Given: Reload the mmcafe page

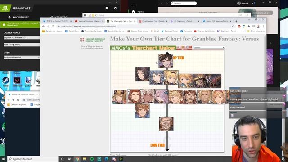Looking at the screenshot, I should 53,27.
